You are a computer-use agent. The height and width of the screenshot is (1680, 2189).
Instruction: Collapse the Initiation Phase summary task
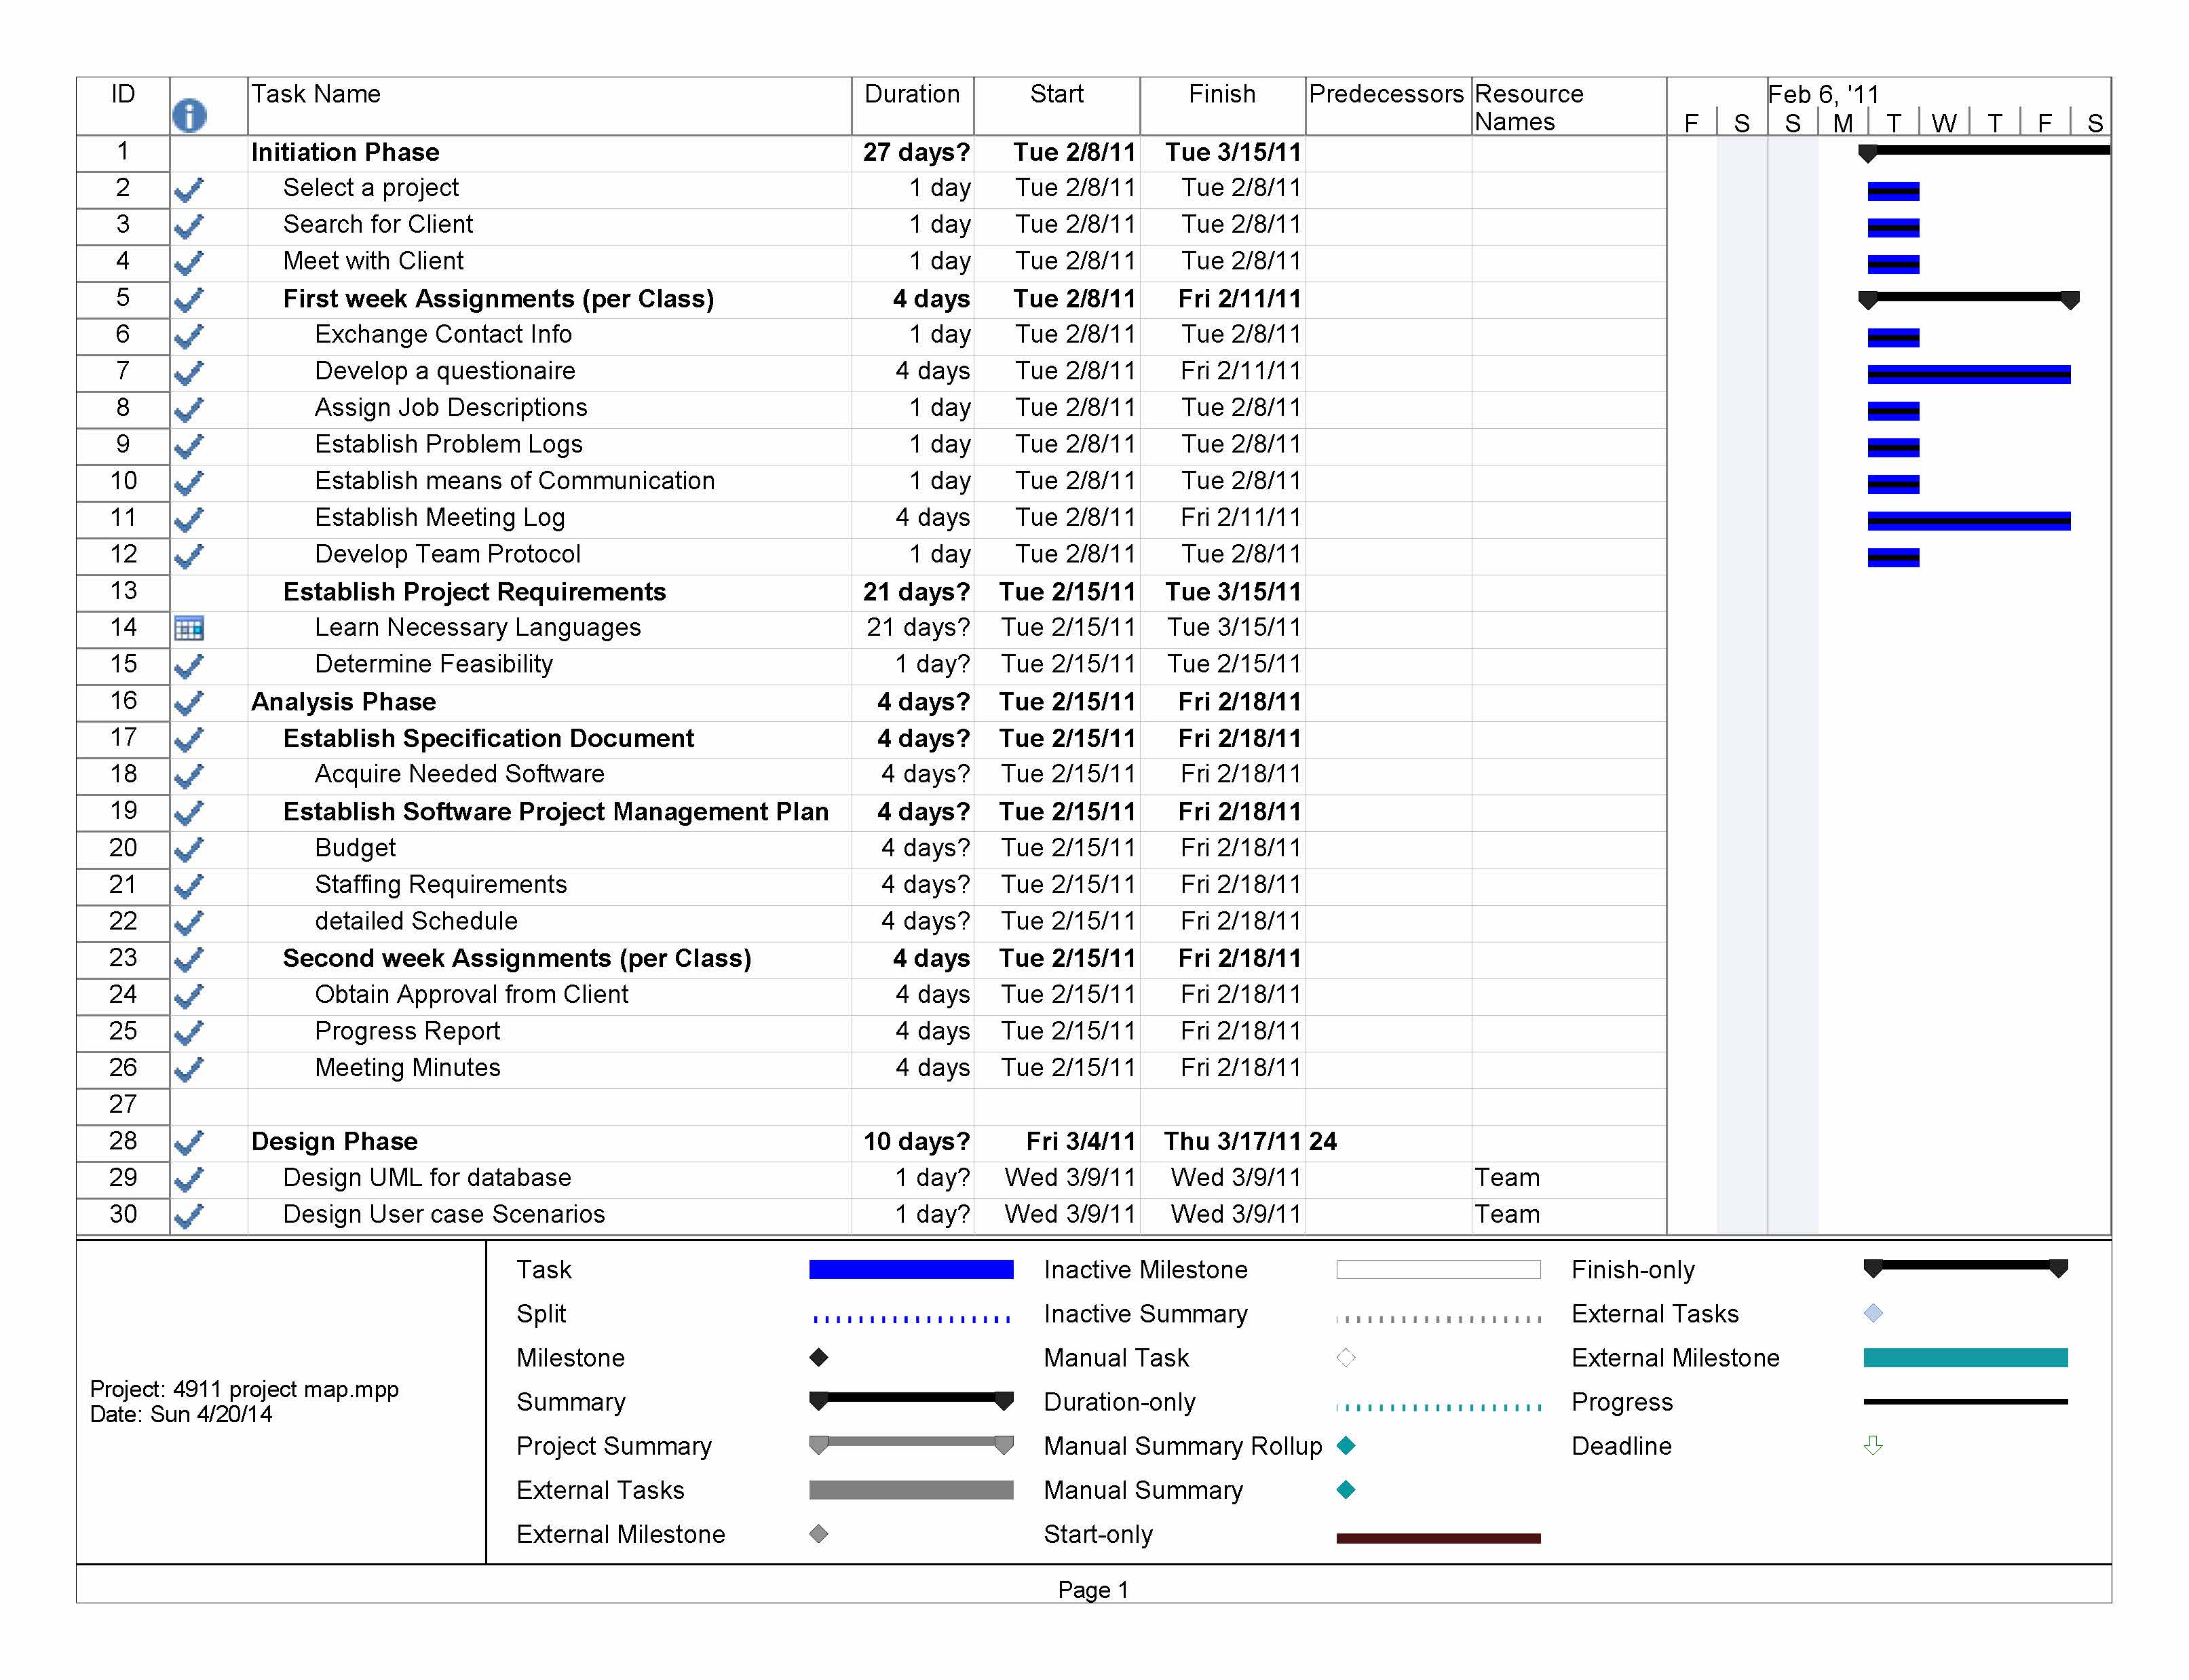pyautogui.click(x=345, y=152)
